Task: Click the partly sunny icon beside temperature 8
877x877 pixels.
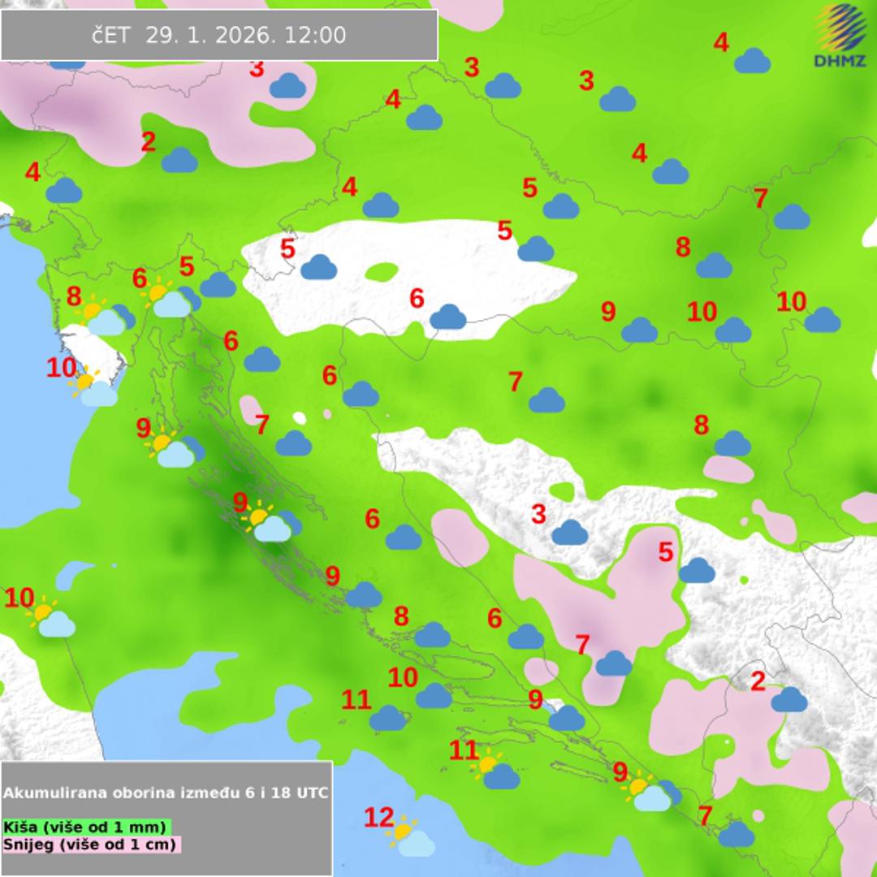Action: 103,318
